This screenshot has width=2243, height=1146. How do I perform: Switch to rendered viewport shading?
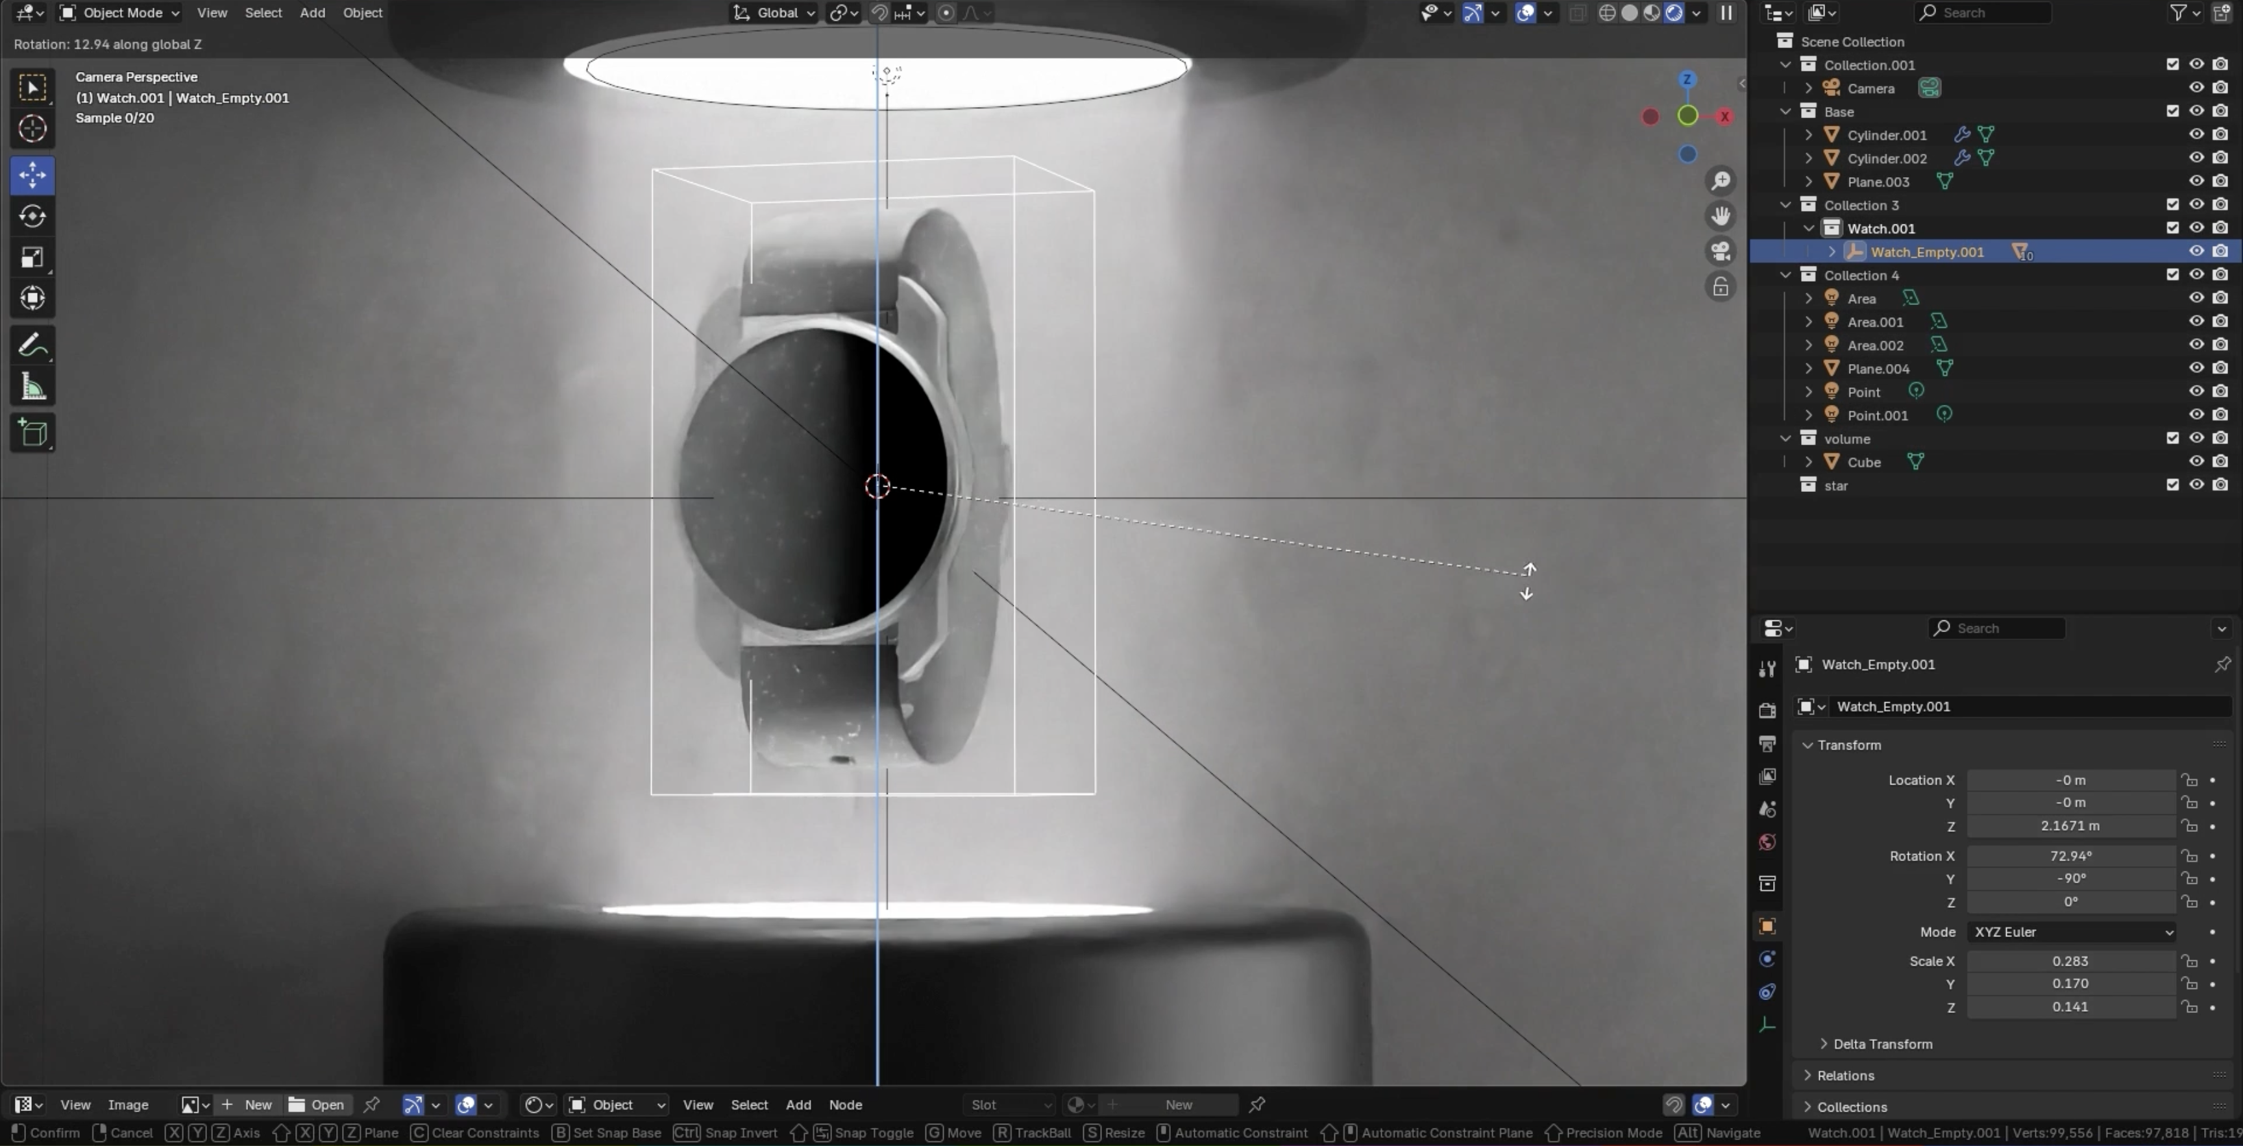coord(1674,12)
